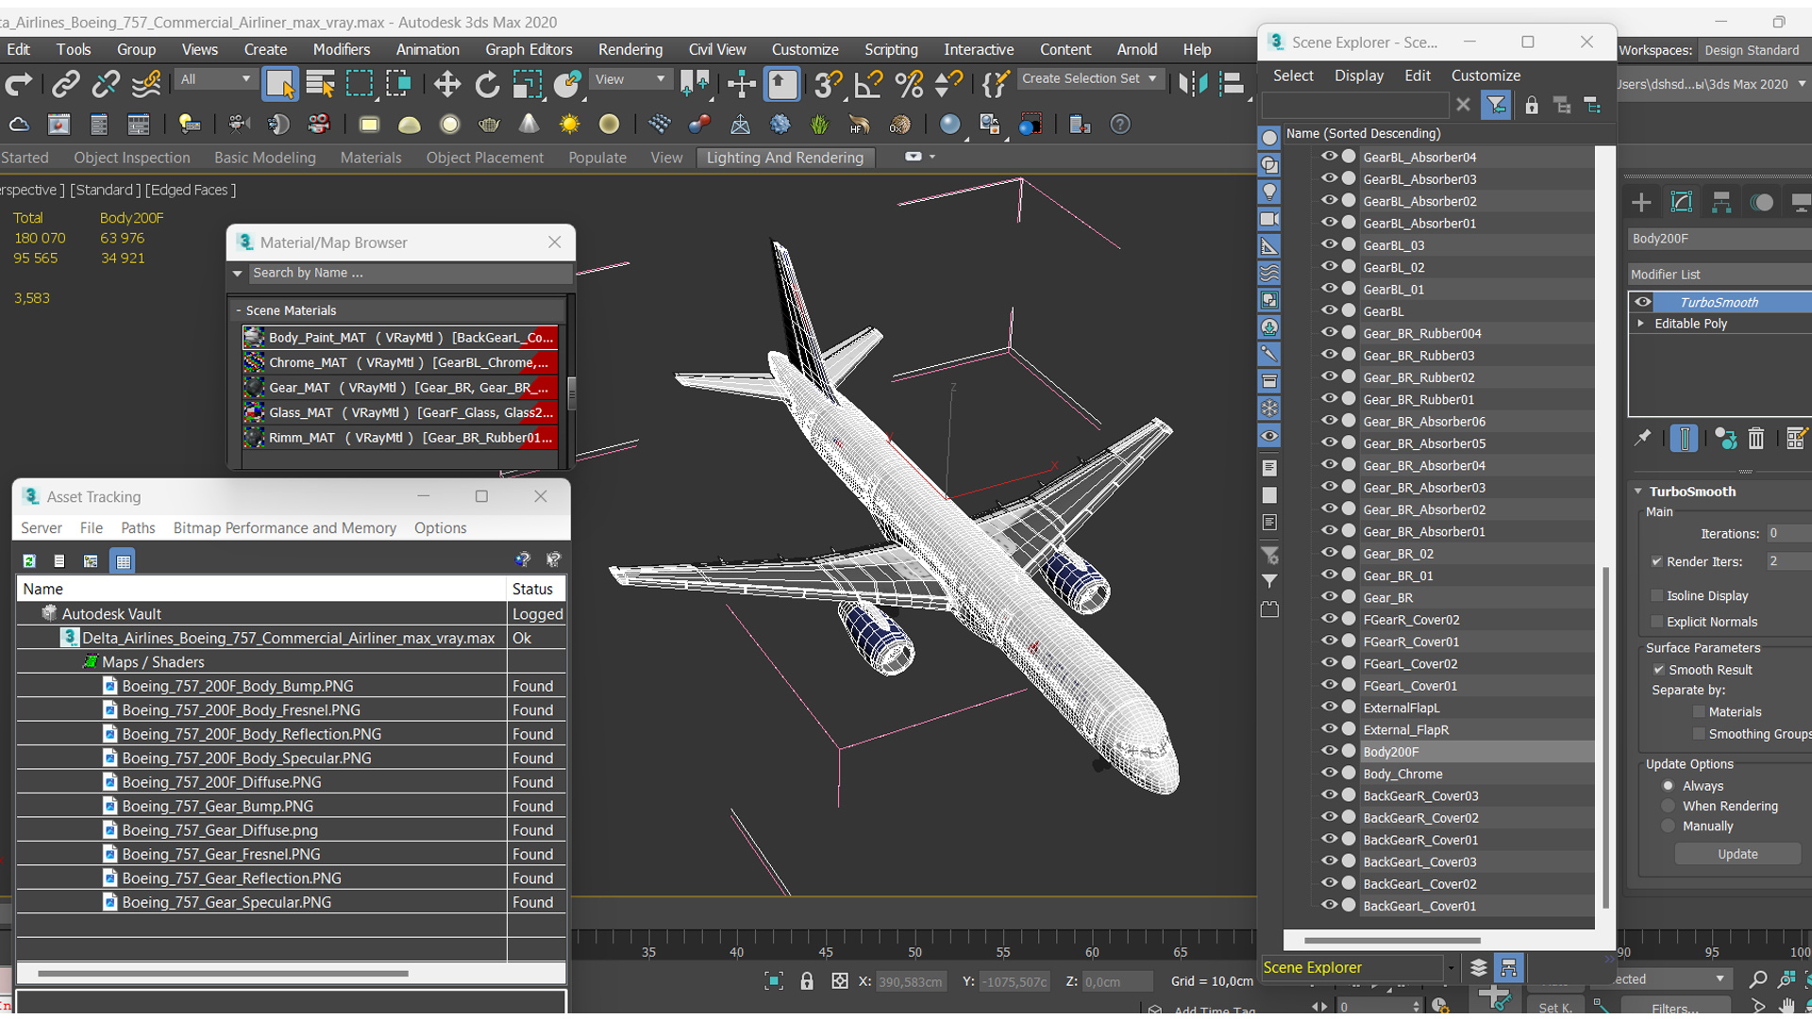This screenshot has width=1812, height=1019.
Task: Expand the Editable Poly stack entry
Action: (x=1641, y=324)
